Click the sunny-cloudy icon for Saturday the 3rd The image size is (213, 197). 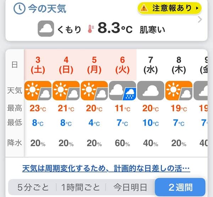point(38,91)
